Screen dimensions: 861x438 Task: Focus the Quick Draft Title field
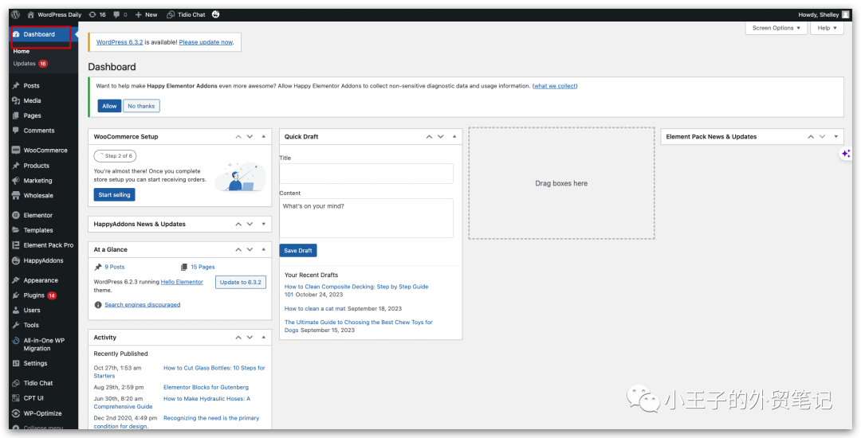point(366,174)
